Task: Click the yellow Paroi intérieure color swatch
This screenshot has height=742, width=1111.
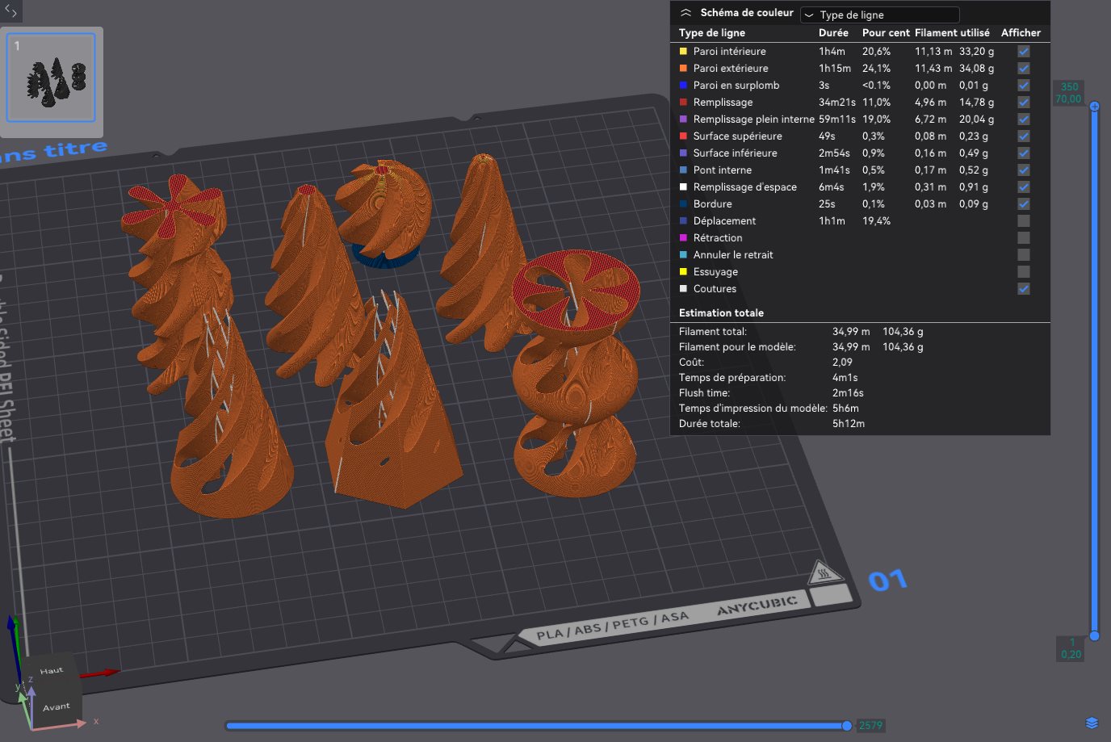Action: 683,52
